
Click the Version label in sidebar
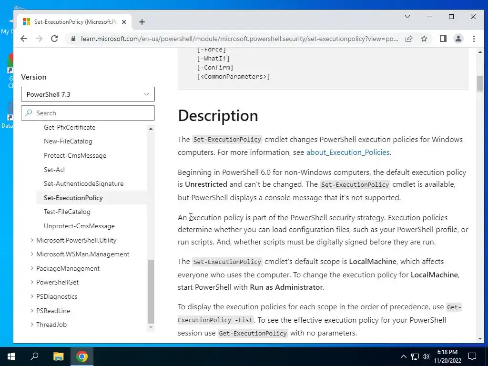(34, 77)
